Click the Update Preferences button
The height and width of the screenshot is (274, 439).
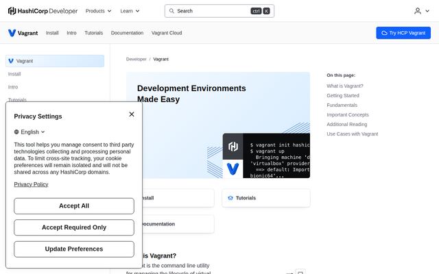click(x=74, y=249)
